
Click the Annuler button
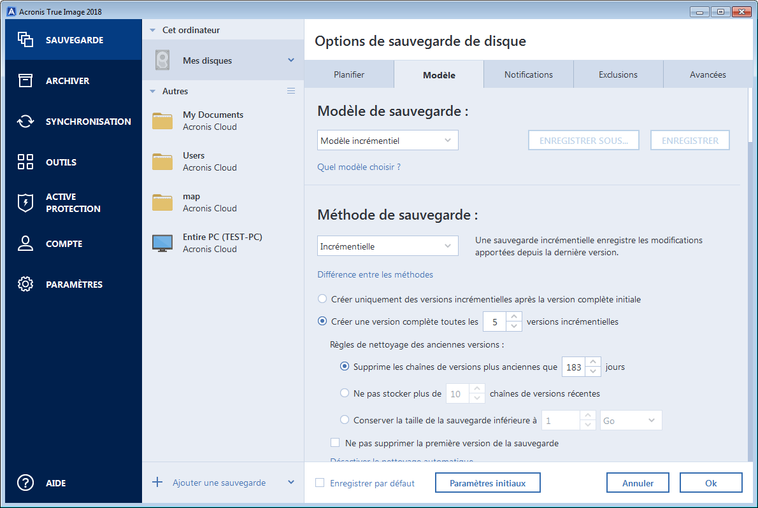coord(638,483)
